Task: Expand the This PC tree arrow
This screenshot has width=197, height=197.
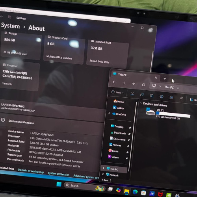Action: [x=104, y=168]
